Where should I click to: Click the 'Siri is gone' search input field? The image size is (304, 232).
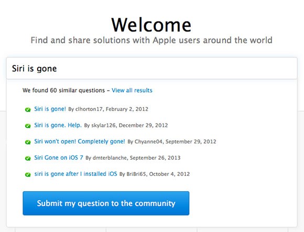[152, 69]
